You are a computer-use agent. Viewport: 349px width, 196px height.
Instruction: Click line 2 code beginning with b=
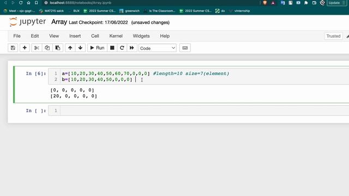click(x=97, y=79)
